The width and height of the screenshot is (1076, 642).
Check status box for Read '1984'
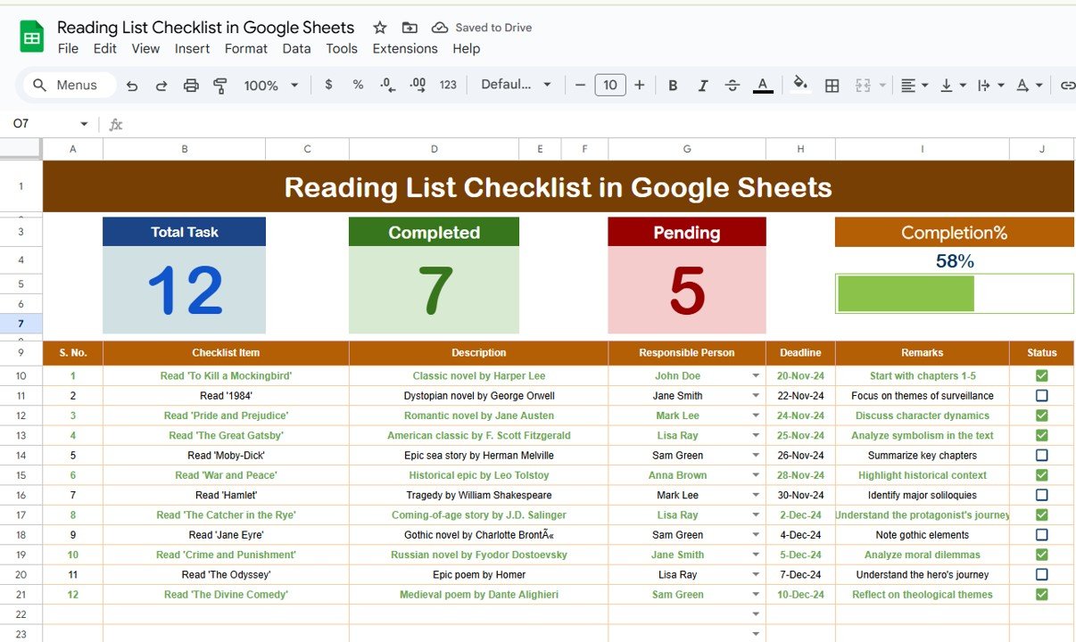coord(1041,395)
